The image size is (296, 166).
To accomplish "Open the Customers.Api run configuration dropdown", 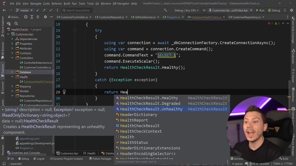I will (x=230, y=10).
